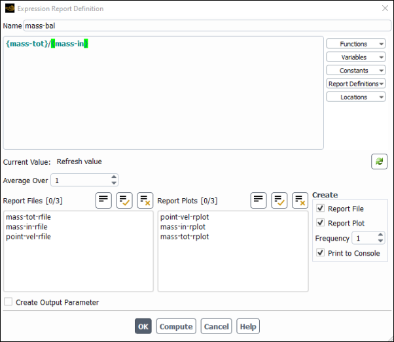This screenshot has height=342, width=394.
Task: Close the Expression Report Definition dialog
Action: (385, 9)
